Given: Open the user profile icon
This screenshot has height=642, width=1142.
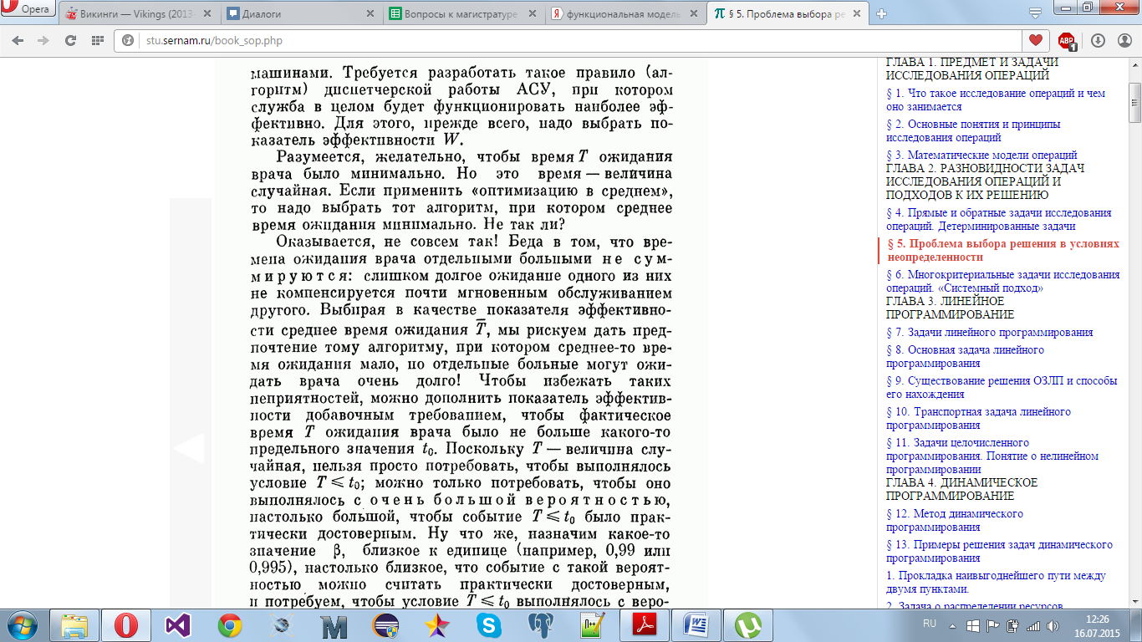Looking at the screenshot, I should click(x=1124, y=40).
